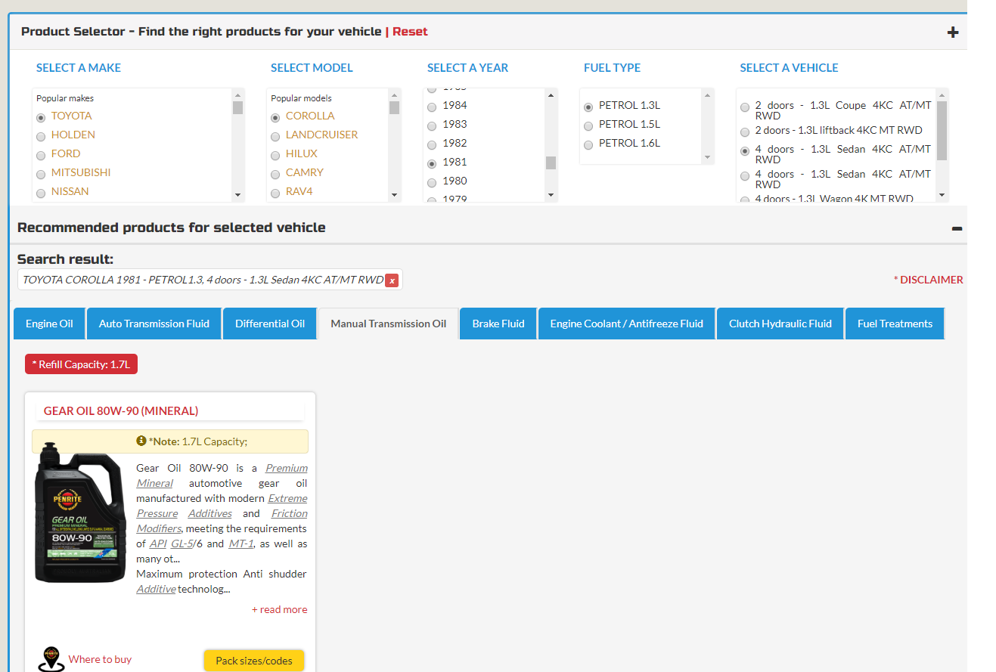Select LANDCRUISER model radio button
The height and width of the screenshot is (672, 996).
pos(275,137)
